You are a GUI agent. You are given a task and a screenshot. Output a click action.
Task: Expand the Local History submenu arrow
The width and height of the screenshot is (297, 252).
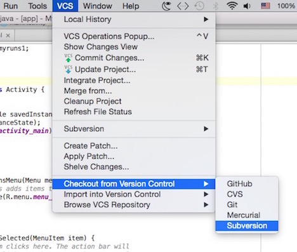point(206,20)
